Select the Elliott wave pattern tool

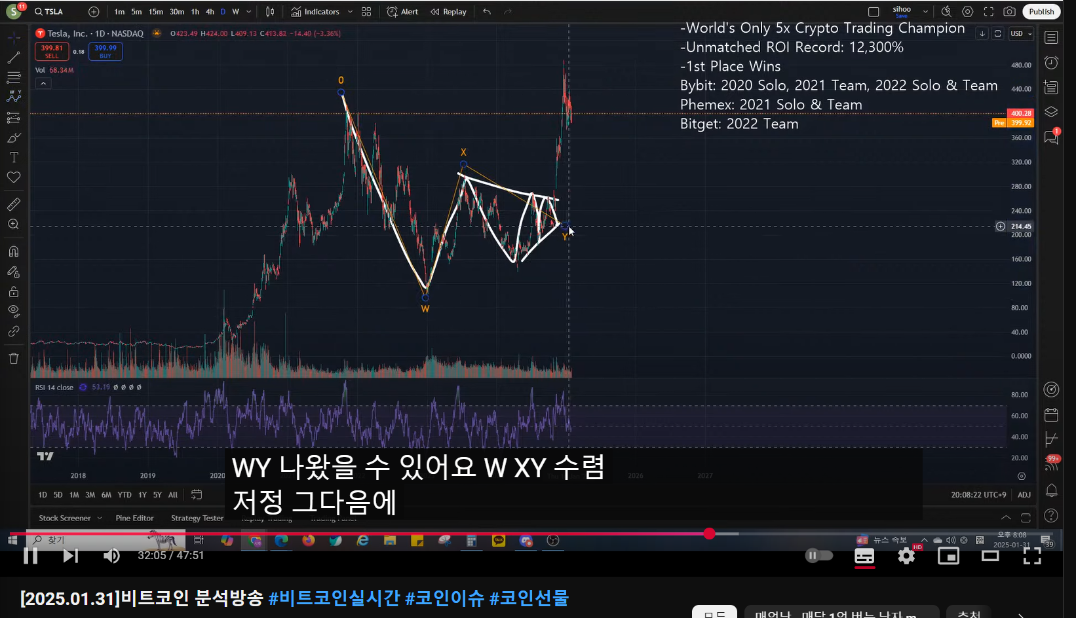(x=13, y=97)
